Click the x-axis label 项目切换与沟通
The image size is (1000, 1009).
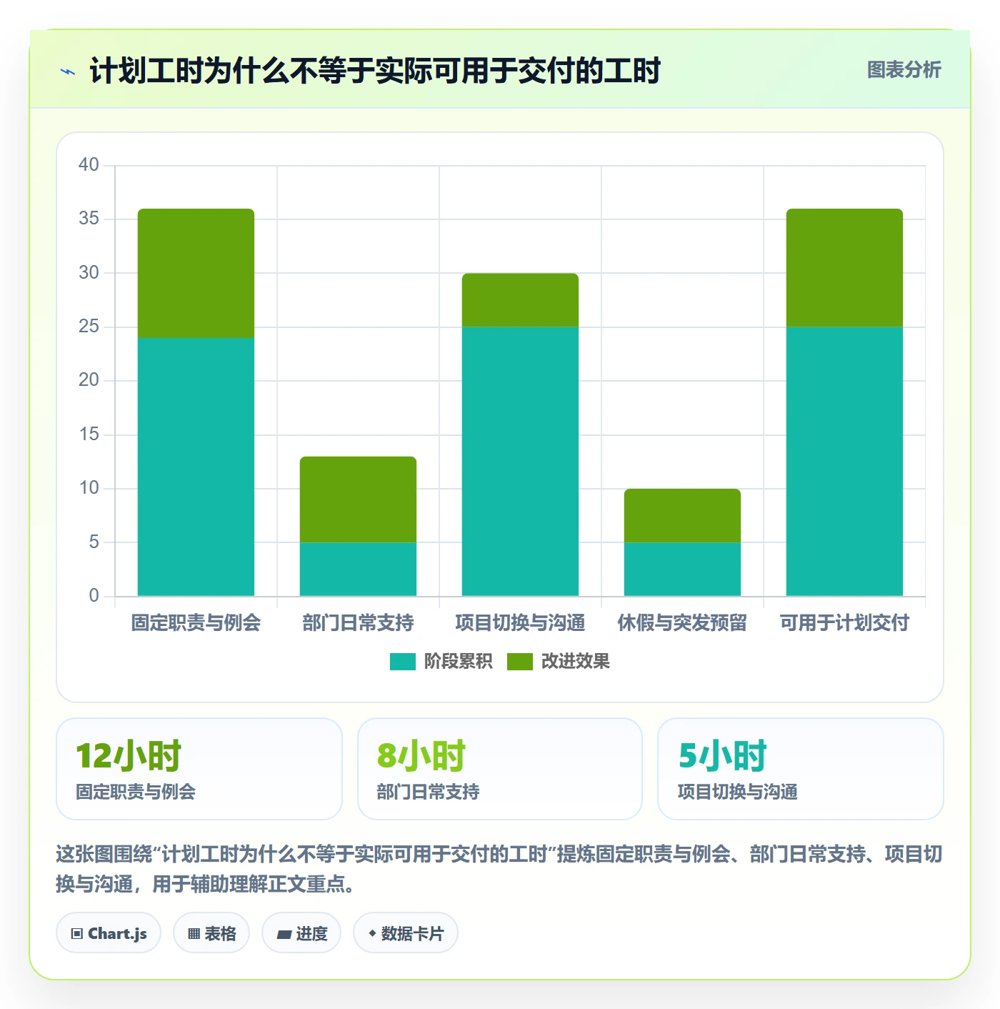coord(520,623)
